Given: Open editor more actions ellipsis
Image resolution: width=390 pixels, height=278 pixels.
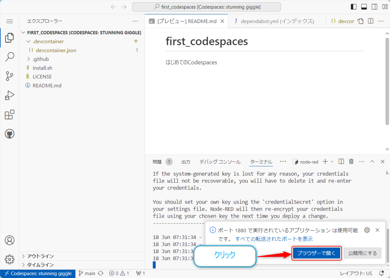Looking at the screenshot, I should pos(381,21).
